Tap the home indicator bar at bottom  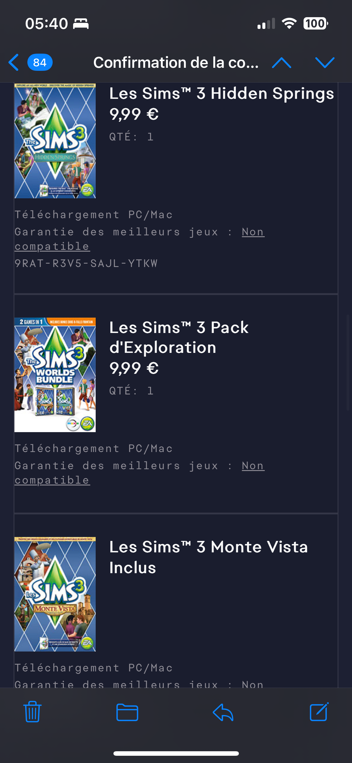click(x=176, y=753)
